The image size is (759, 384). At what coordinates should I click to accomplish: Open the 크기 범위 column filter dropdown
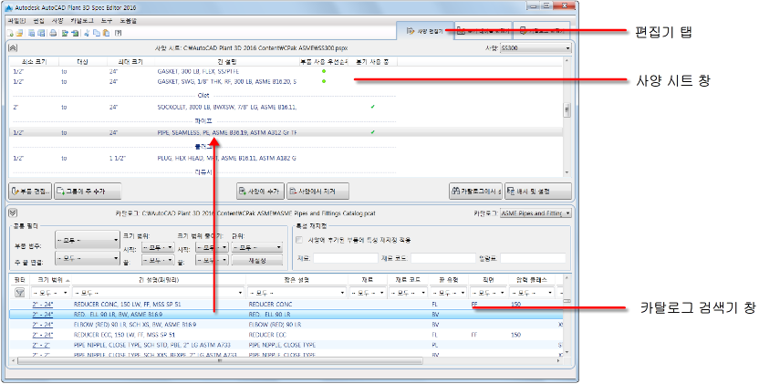click(50, 293)
